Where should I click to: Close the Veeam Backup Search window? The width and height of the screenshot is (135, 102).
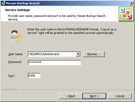[132, 3]
